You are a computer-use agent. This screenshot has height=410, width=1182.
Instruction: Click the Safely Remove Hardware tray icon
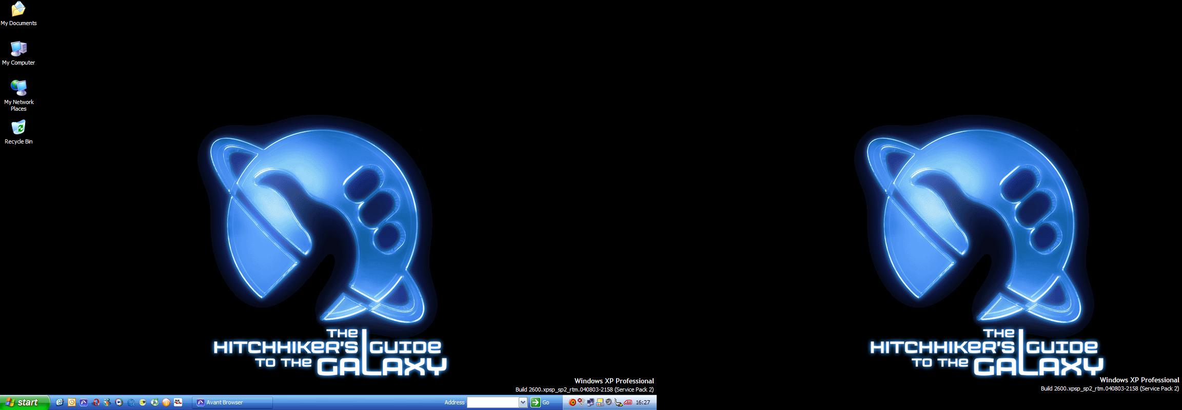[618, 403]
